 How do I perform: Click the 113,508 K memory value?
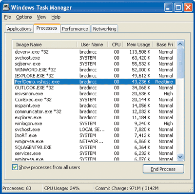[140, 52]
